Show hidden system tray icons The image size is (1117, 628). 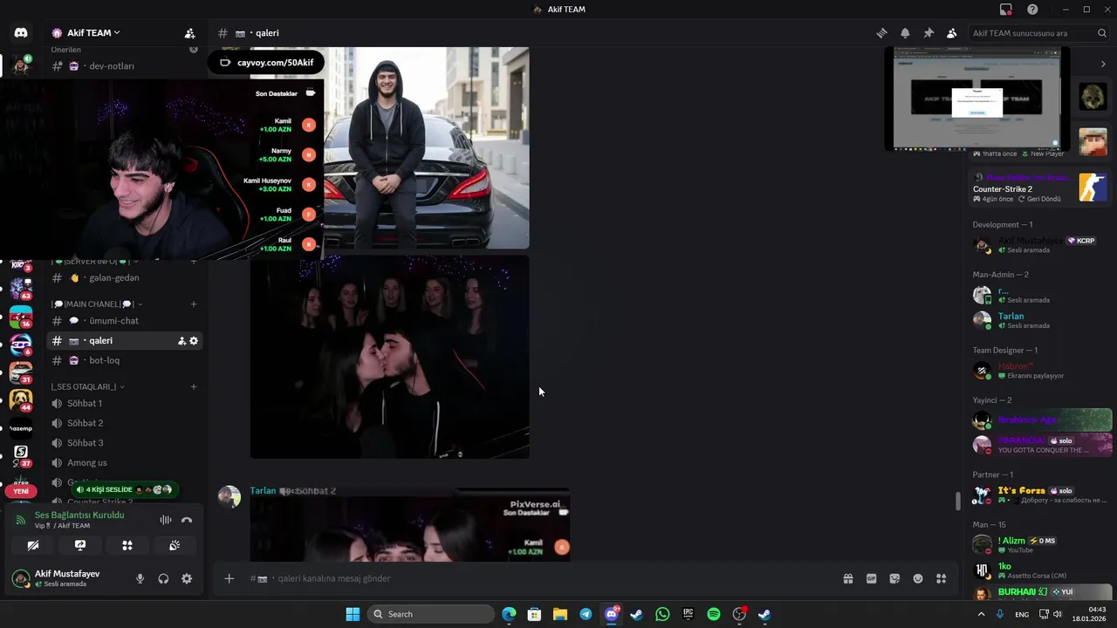pyautogui.click(x=981, y=614)
